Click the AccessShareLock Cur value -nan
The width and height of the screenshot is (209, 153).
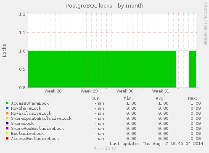(x=99, y=103)
